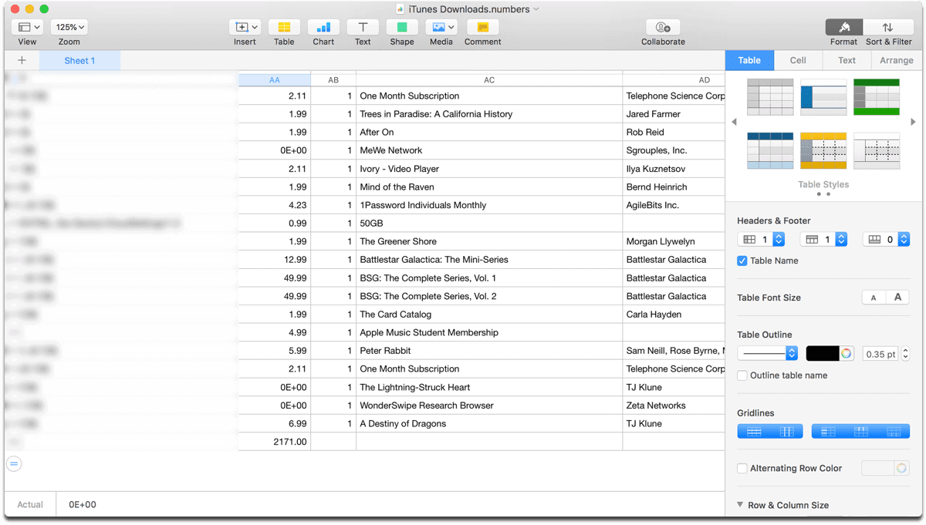
Task: Select the Sheet 1 tab
Action: click(79, 60)
